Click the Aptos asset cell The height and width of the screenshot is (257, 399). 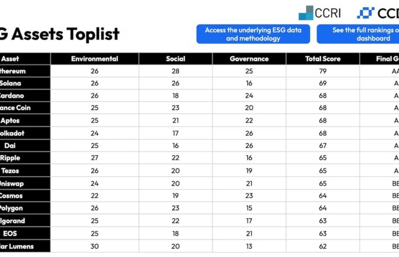point(25,121)
